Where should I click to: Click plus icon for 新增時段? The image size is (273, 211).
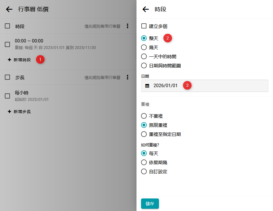tap(9, 60)
